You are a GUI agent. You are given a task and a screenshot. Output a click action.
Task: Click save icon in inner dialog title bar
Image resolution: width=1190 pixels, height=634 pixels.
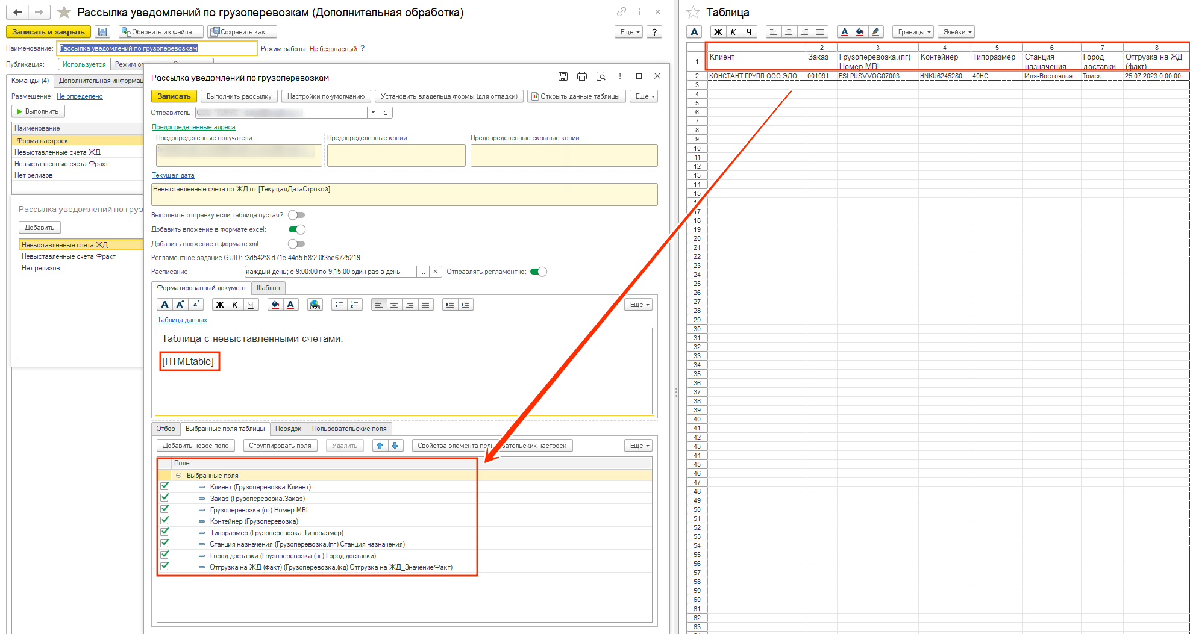click(563, 76)
